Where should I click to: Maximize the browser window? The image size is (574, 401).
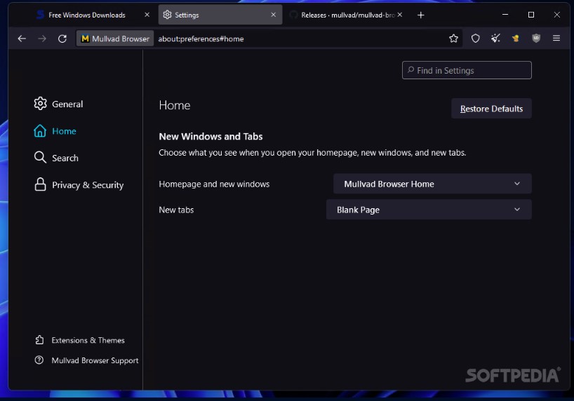tap(530, 15)
